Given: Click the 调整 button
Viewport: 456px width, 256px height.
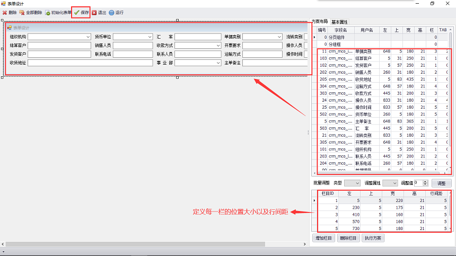Looking at the screenshot, I should click(x=441, y=183).
